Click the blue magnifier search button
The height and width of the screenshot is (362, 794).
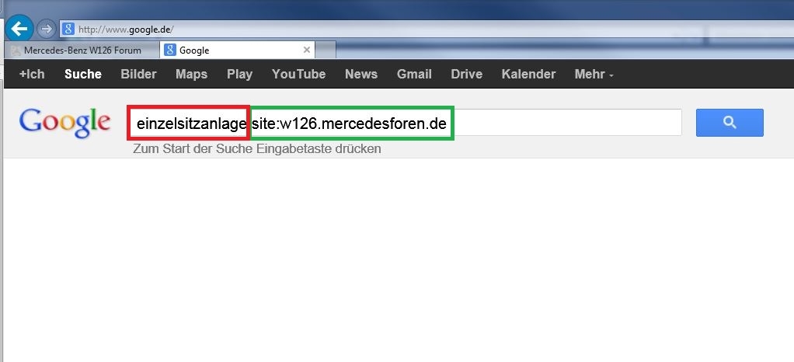point(730,123)
